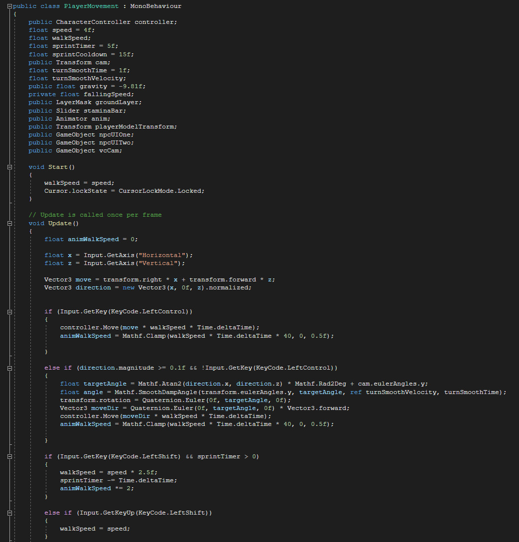This screenshot has width=519, height=542.
Task: Click the "Vertical" string literal
Action: pyautogui.click(x=158, y=263)
